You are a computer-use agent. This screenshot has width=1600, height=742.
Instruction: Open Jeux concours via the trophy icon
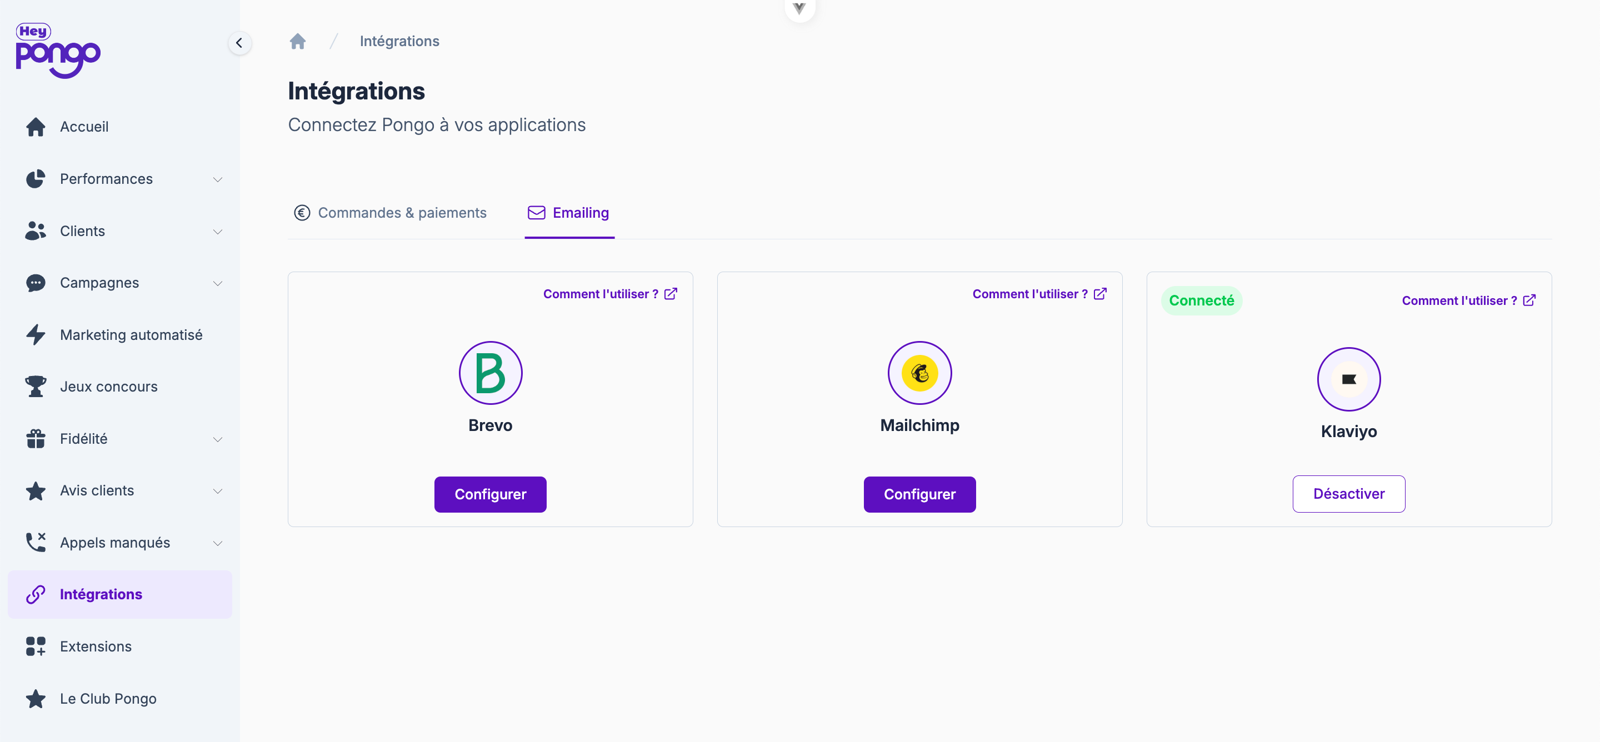(36, 386)
